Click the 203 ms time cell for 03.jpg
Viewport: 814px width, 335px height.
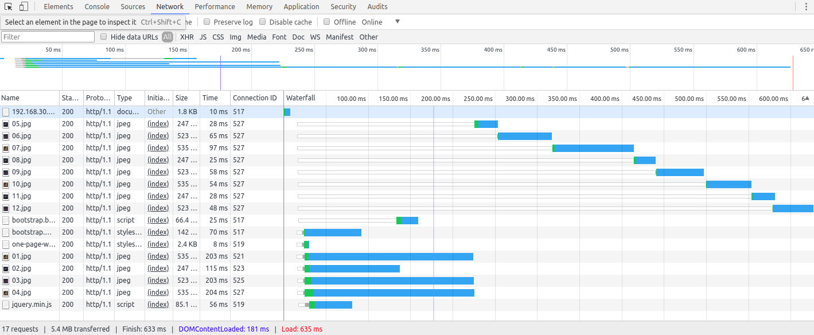pos(216,281)
